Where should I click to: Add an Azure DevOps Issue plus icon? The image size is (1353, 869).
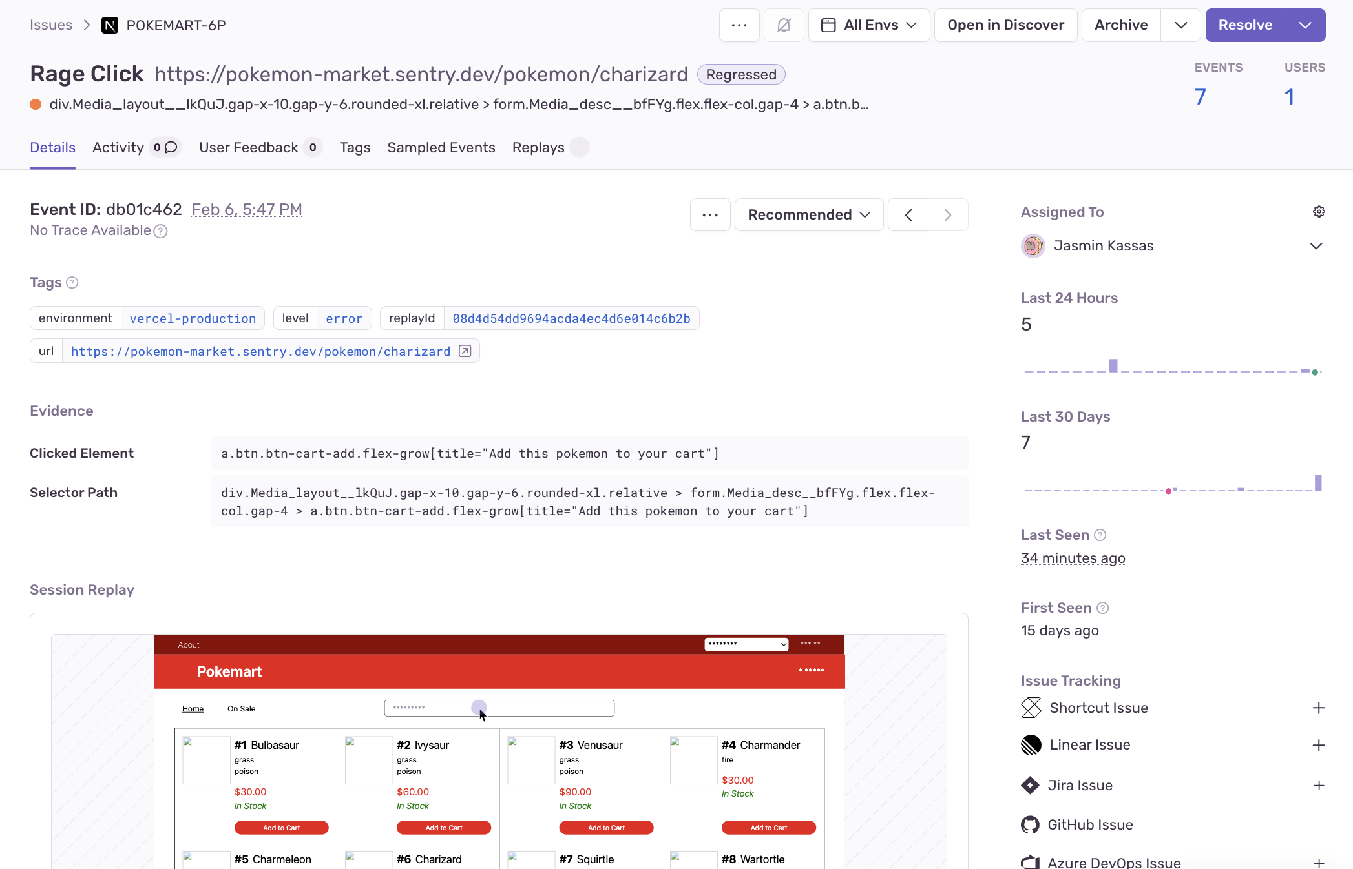pyautogui.click(x=1319, y=863)
